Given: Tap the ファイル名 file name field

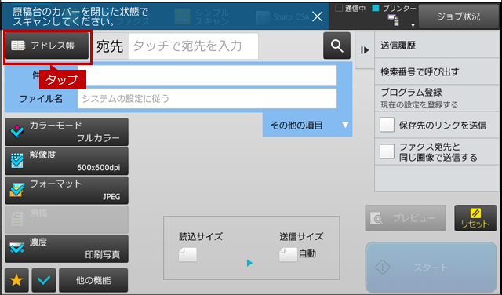Looking at the screenshot, I should [x=207, y=99].
